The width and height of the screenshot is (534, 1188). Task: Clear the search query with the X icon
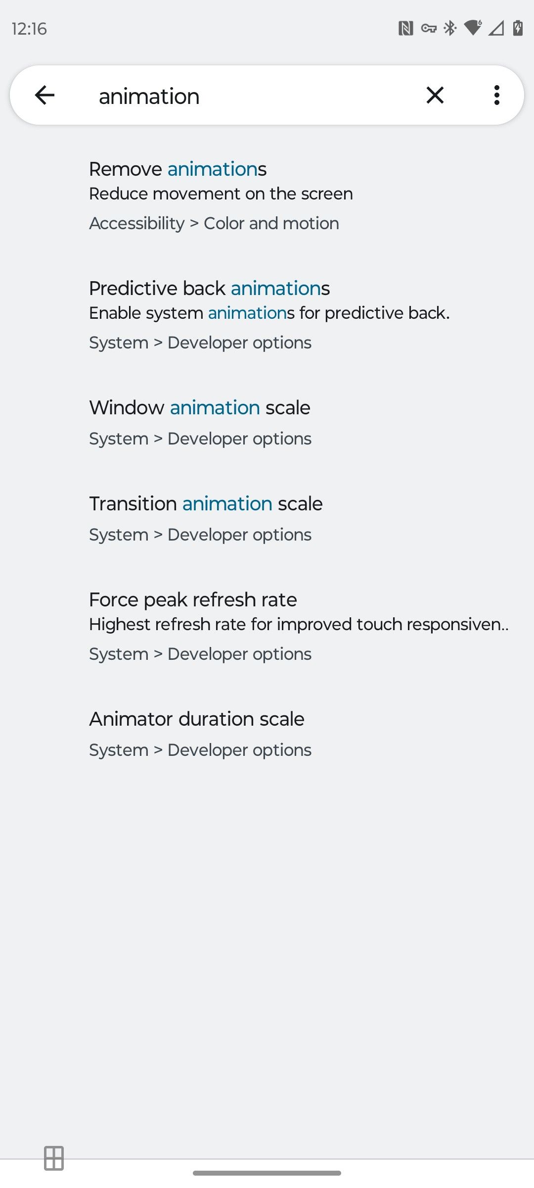(434, 95)
